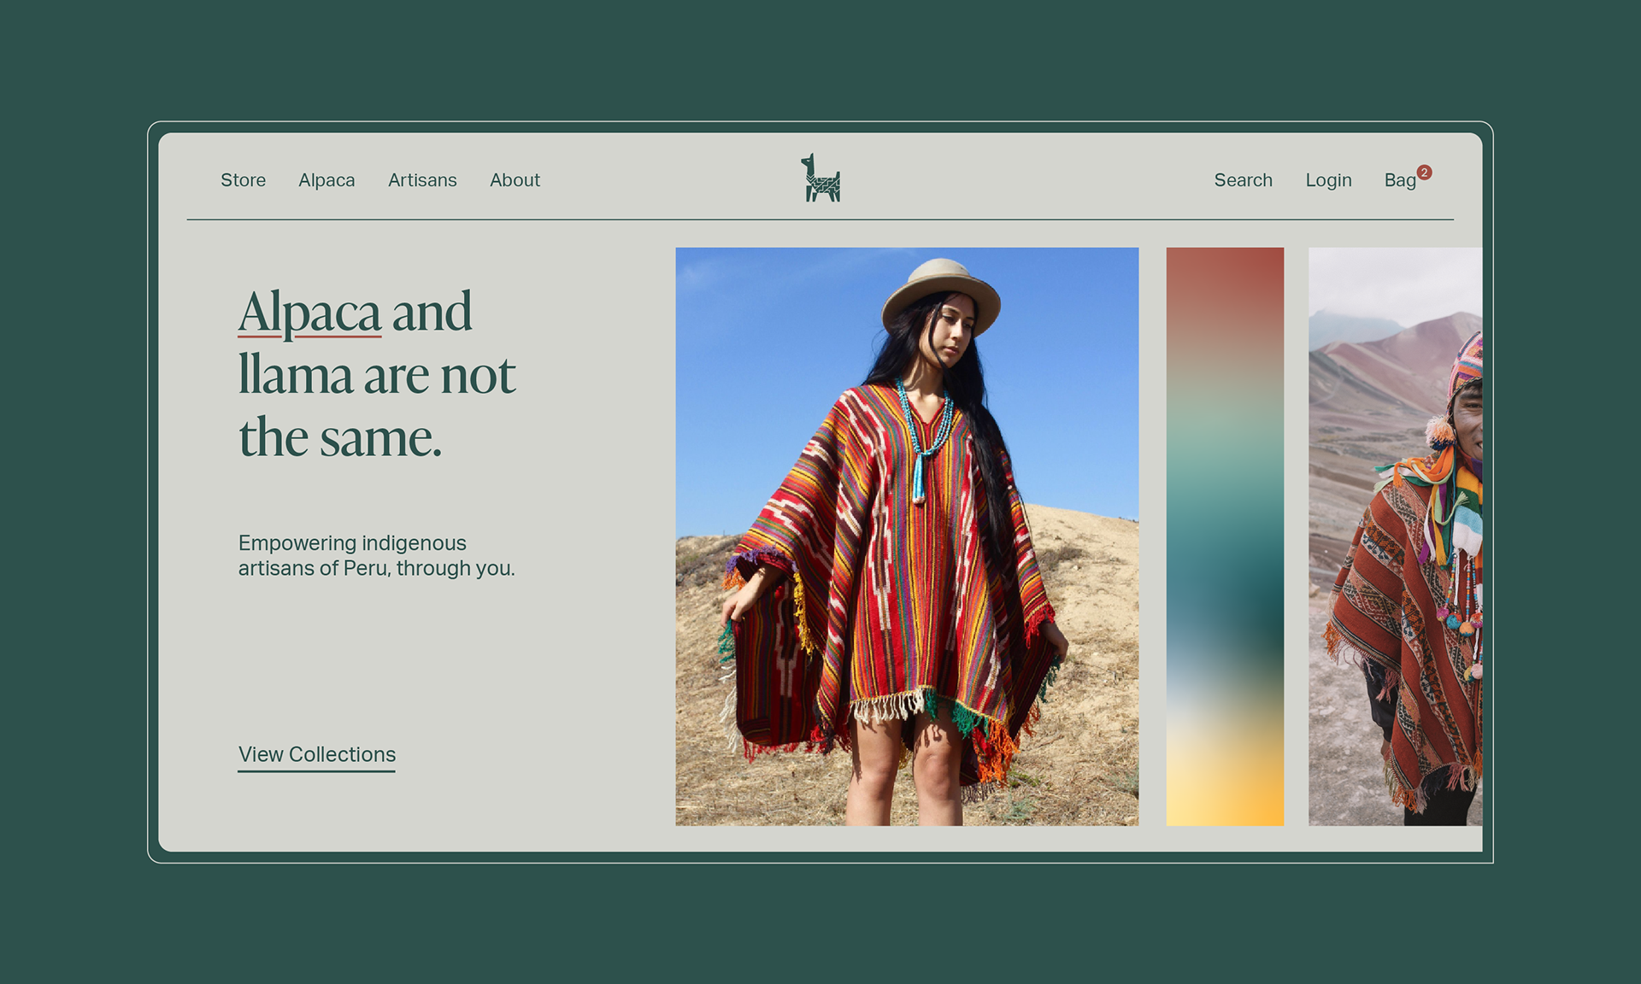This screenshot has height=984, width=1641.
Task: Open the woman in striped poncho photo
Action: 907,536
